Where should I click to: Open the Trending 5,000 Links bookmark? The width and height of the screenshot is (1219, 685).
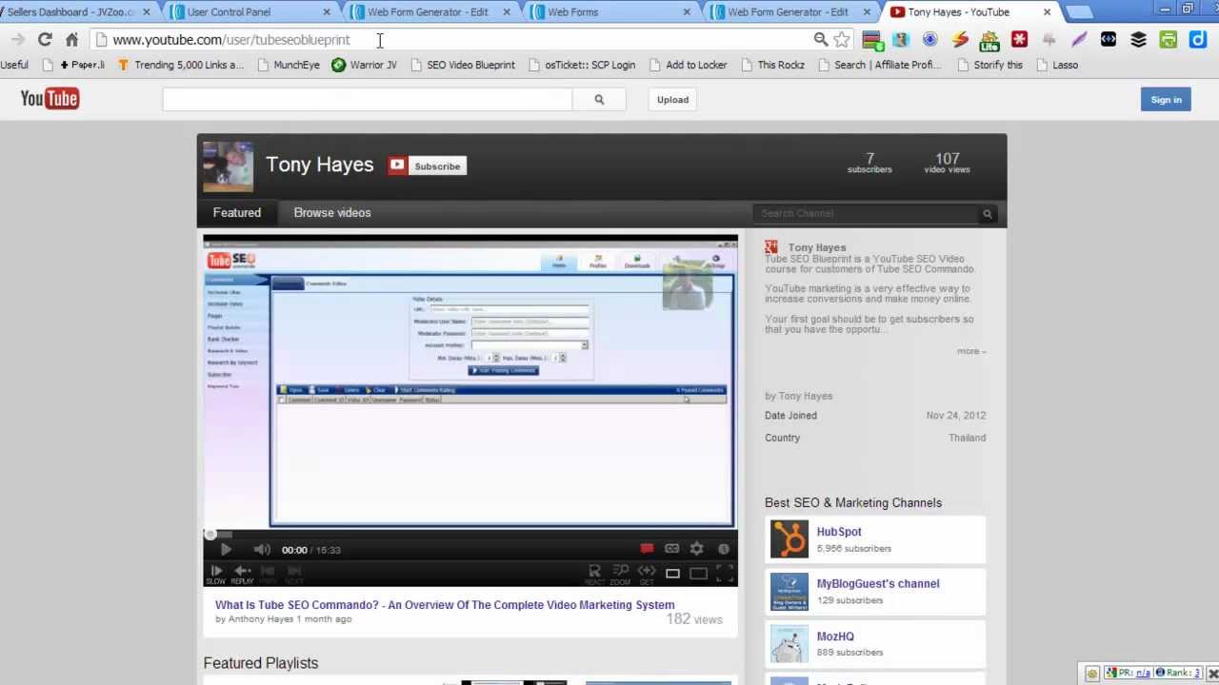pos(181,65)
